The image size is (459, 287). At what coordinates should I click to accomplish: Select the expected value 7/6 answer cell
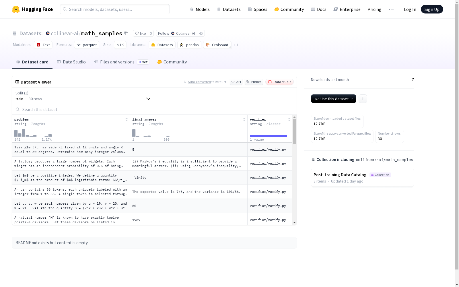pyautogui.click(x=188, y=192)
